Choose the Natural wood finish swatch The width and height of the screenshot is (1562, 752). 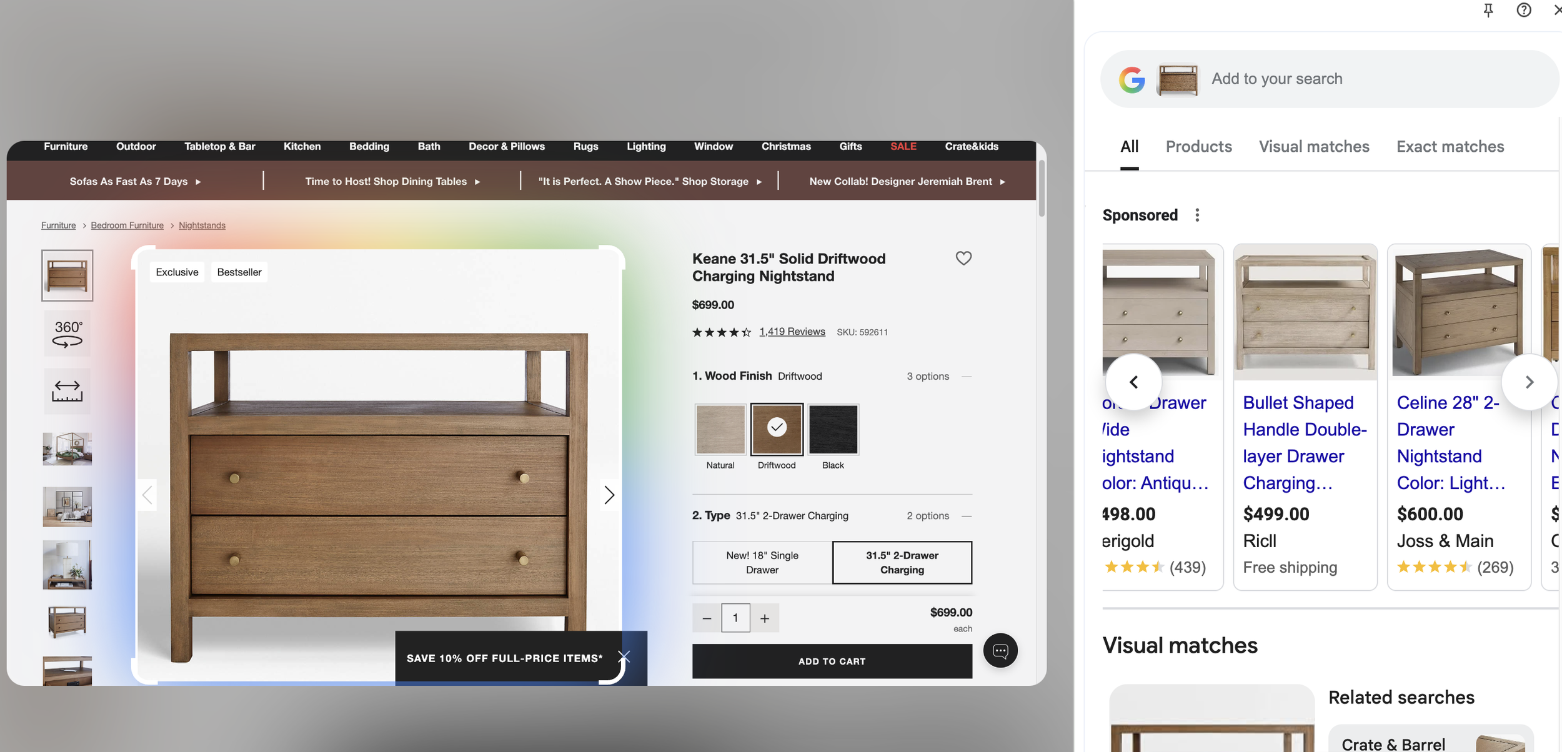click(720, 429)
